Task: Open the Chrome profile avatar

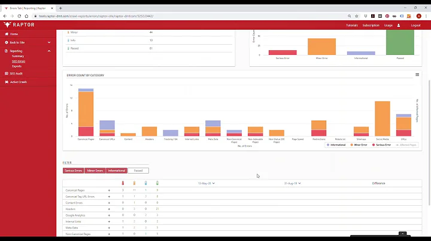Action: [418, 16]
